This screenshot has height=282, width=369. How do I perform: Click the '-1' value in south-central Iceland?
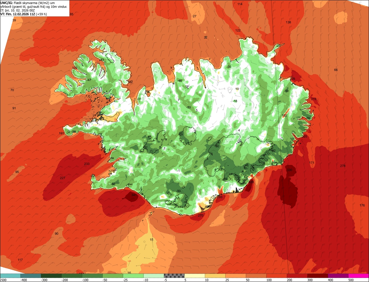178,171
